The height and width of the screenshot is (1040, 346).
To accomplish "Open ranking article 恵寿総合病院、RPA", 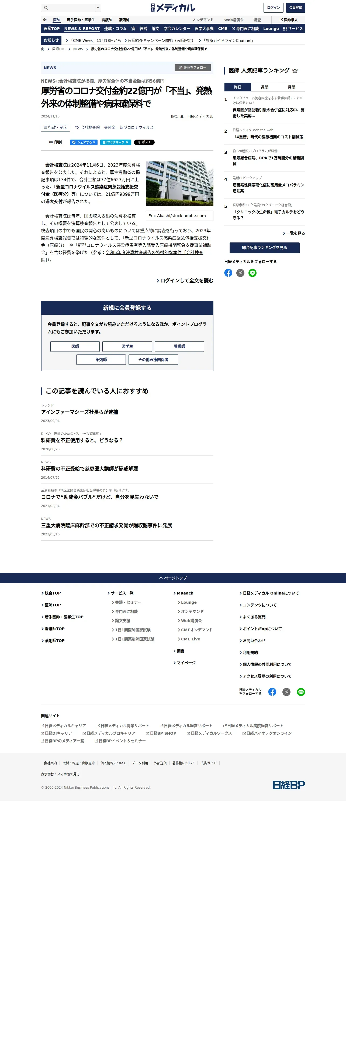I will (x=268, y=161).
